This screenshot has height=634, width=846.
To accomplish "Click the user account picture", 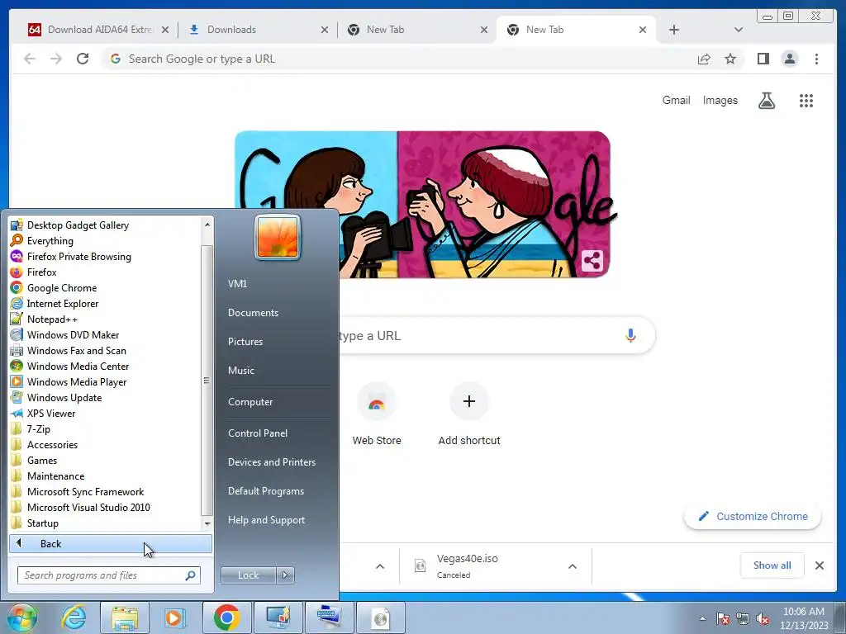I will pyautogui.click(x=278, y=237).
